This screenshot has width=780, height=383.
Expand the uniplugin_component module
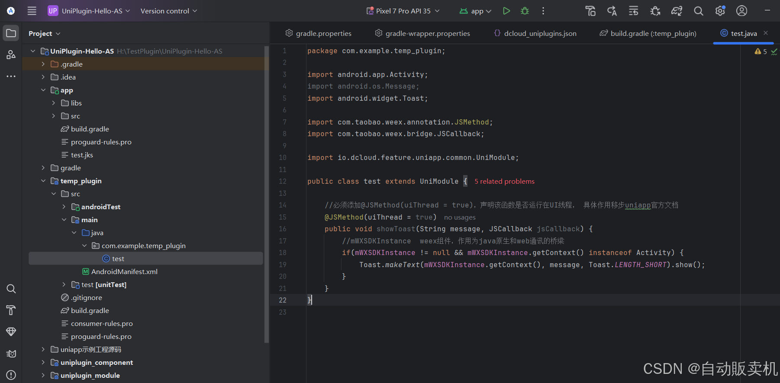43,362
